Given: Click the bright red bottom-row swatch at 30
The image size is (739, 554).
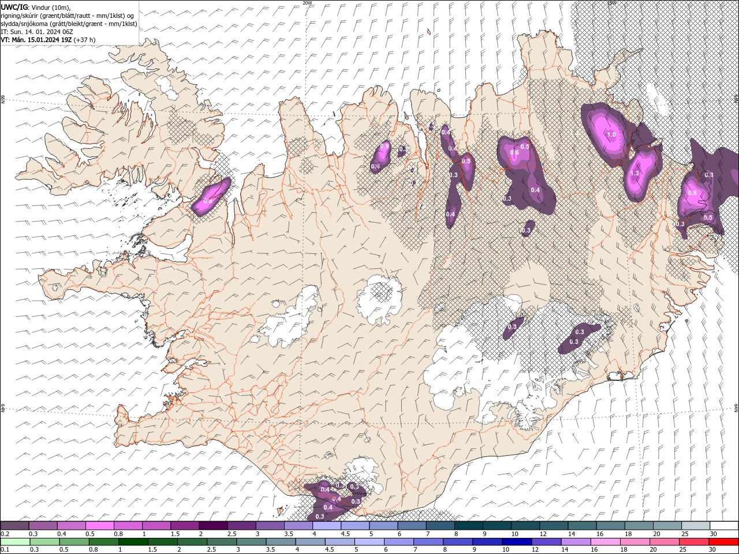Looking at the screenshot, I should pos(724,542).
